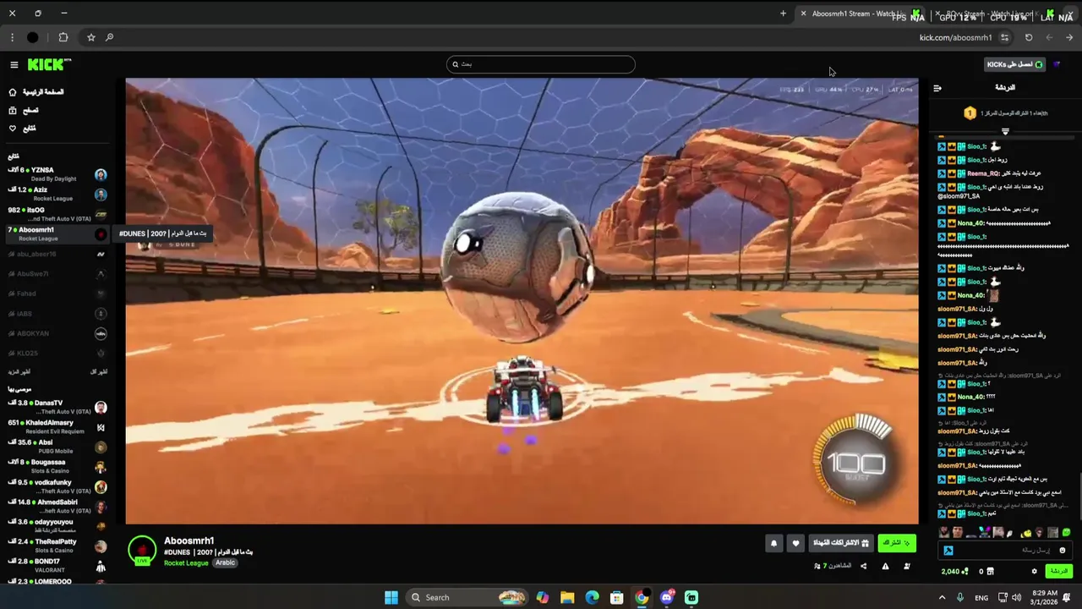This screenshot has width=1082, height=609.
Task: Click the search box on Kick
Action: [x=540, y=64]
